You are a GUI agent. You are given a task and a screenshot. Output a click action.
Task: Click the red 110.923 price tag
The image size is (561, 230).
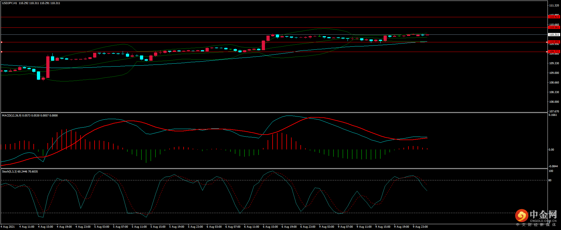coord(554,17)
